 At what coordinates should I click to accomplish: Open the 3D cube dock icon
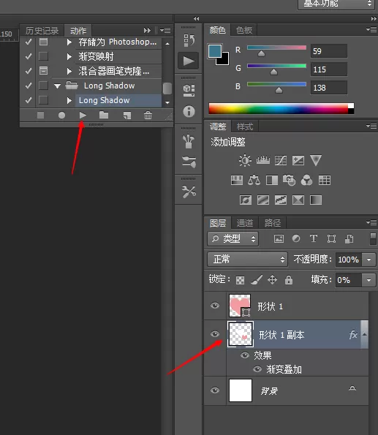(189, 91)
